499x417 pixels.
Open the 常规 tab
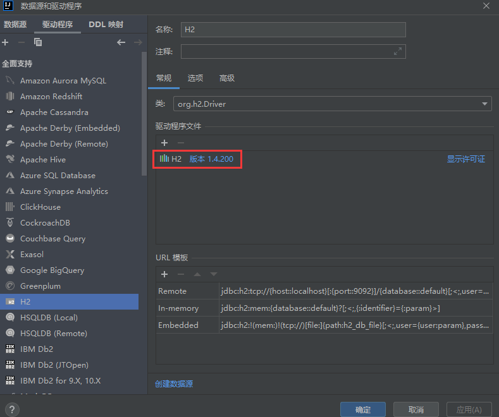coord(164,78)
